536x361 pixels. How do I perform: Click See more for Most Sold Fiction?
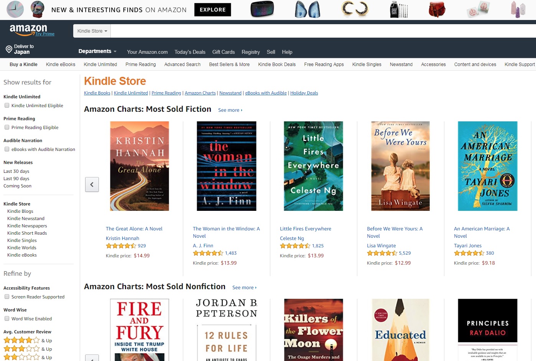(x=230, y=110)
